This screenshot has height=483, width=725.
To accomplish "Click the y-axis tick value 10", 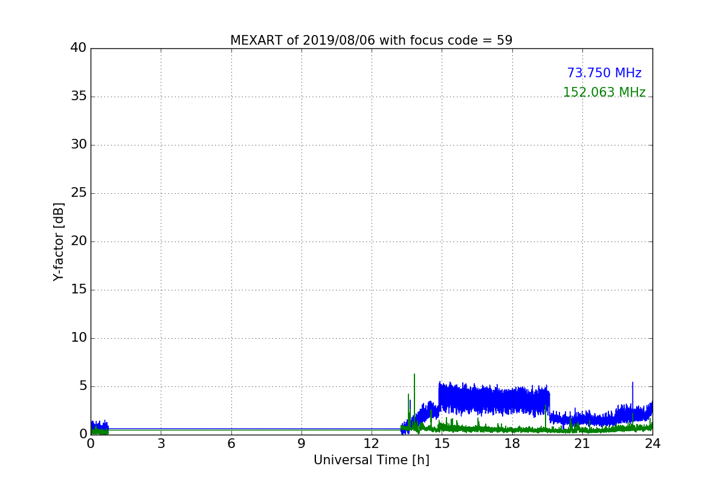I will click(79, 338).
